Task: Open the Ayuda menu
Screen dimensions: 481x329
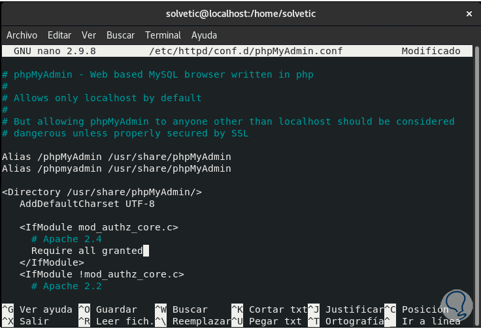Action: point(204,35)
